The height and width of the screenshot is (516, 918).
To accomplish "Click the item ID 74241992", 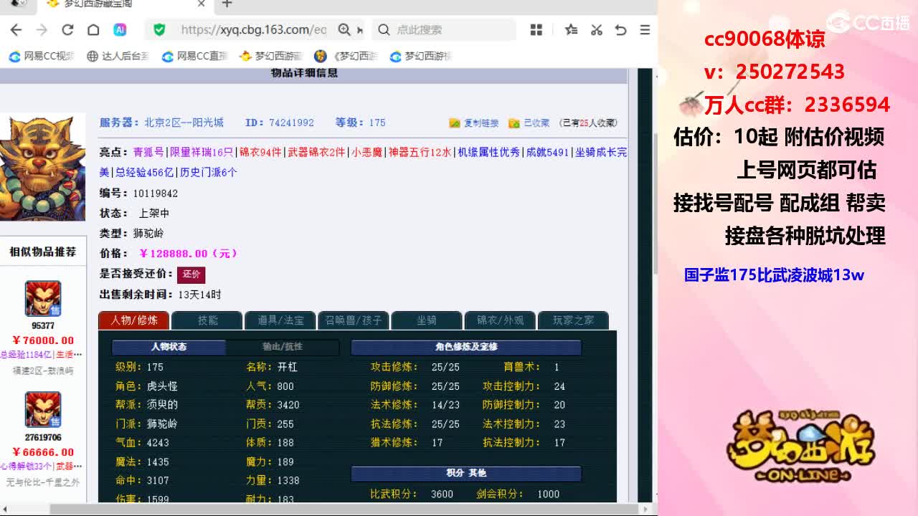I will point(291,123).
